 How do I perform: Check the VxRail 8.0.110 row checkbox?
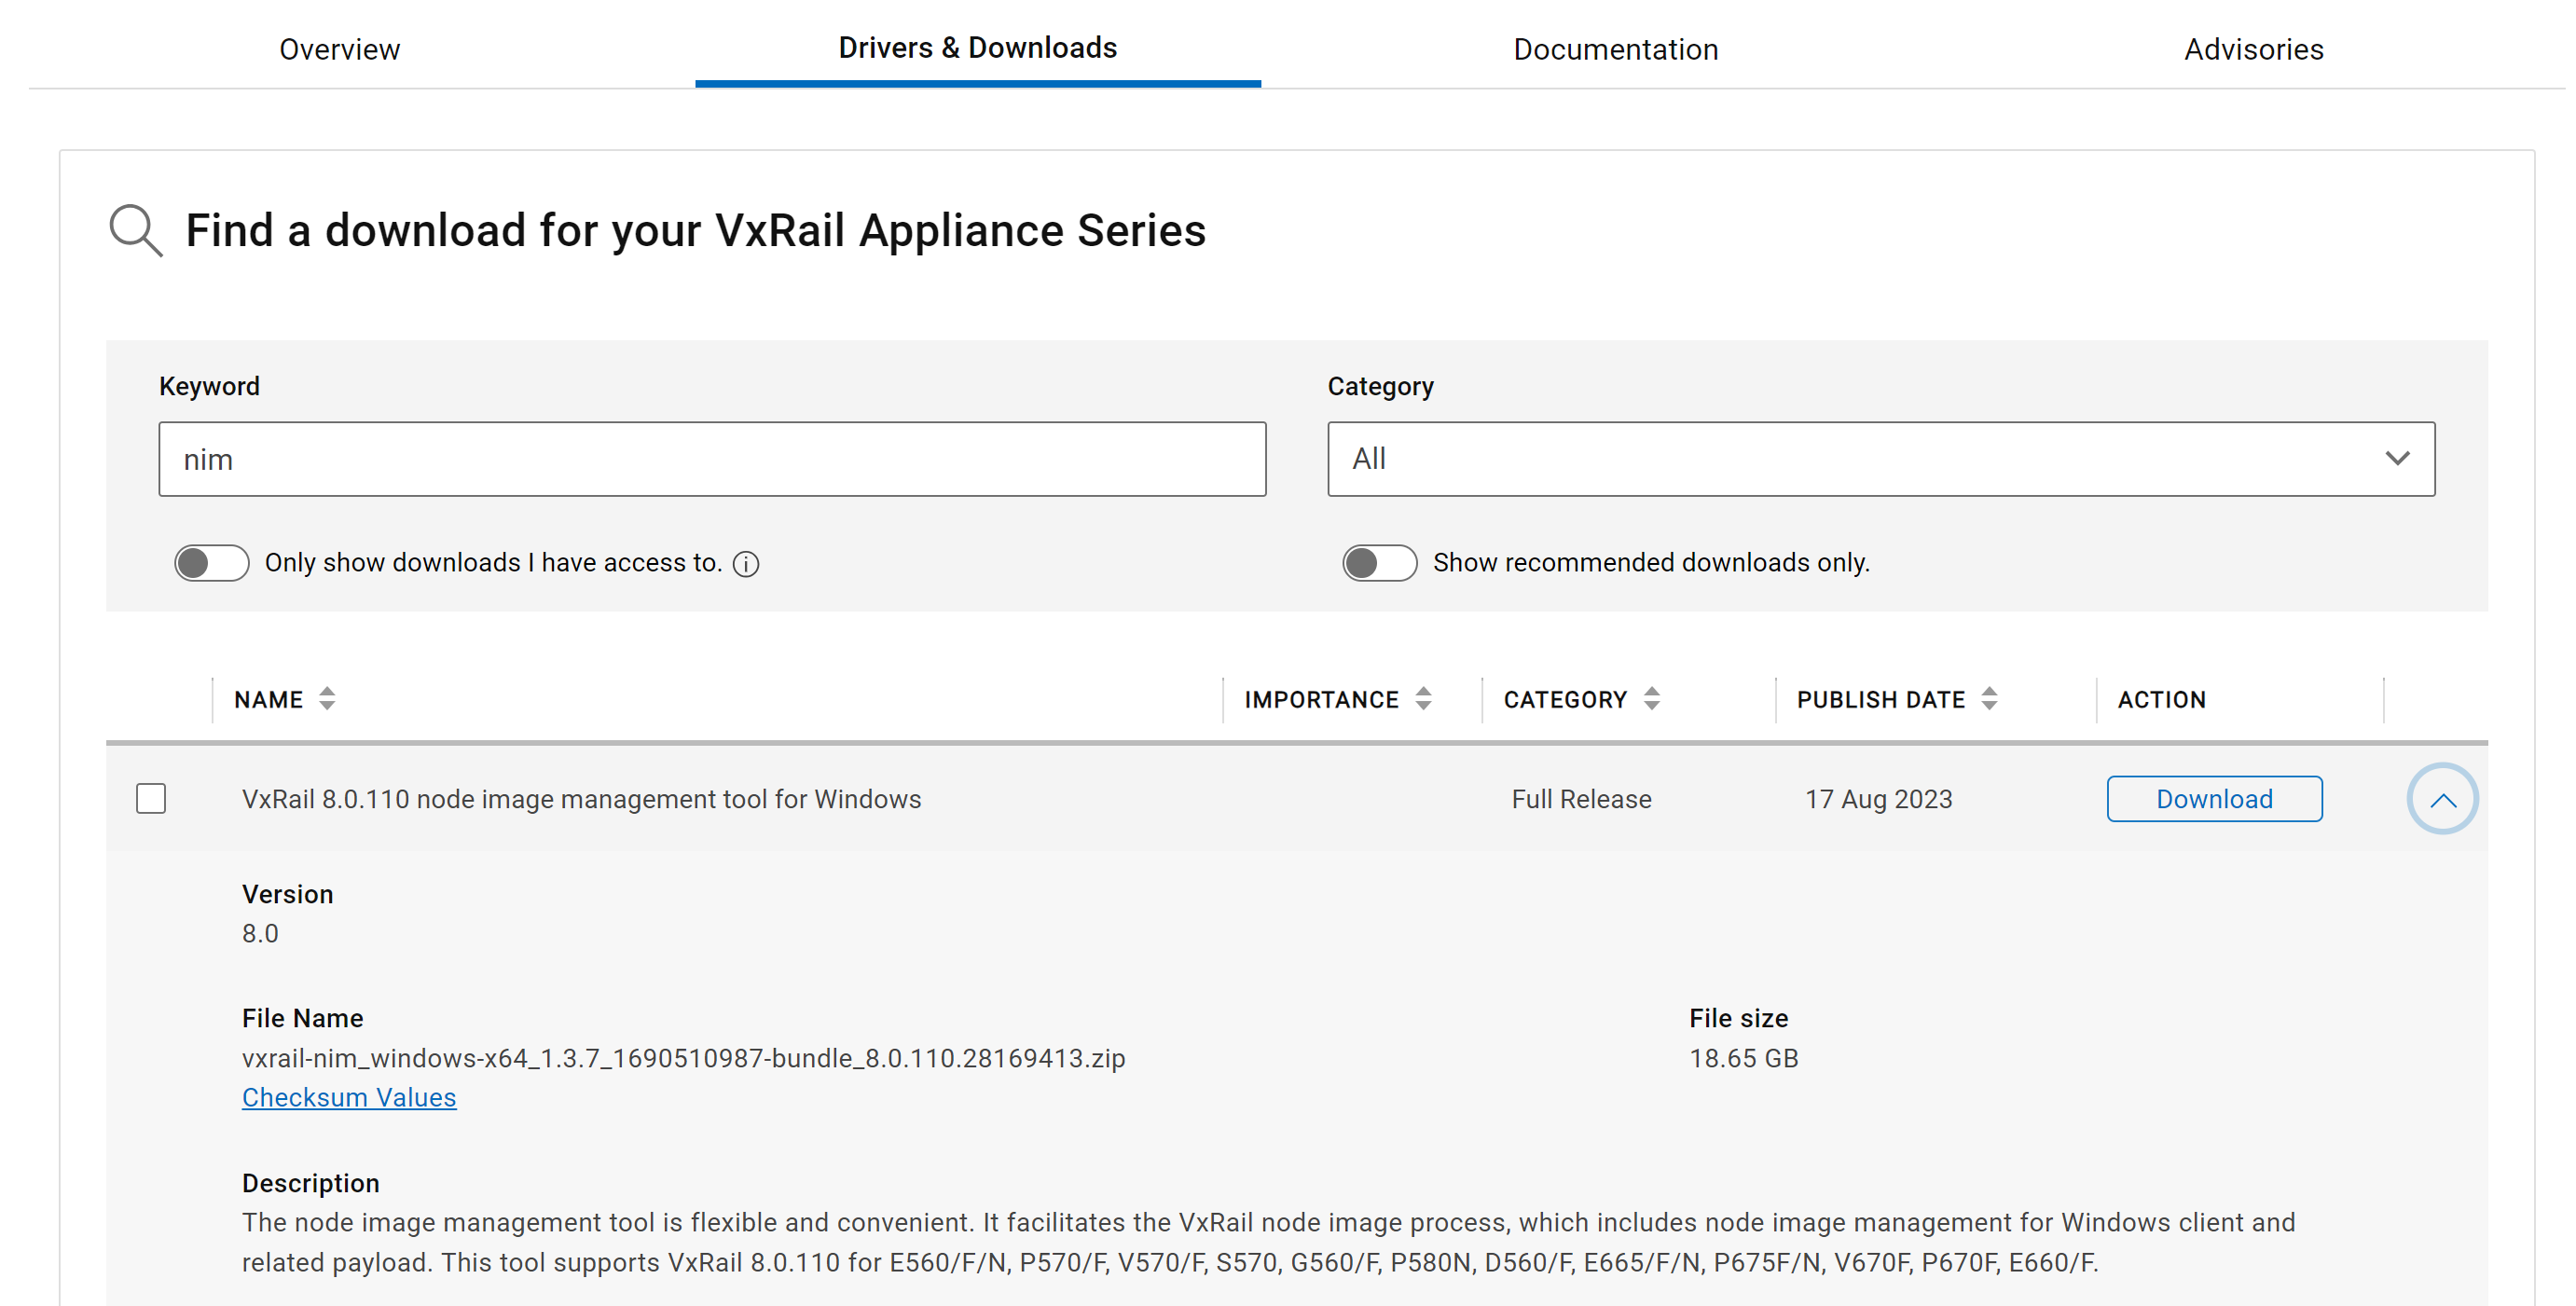151,799
